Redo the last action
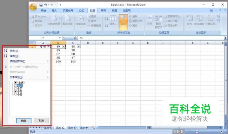The height and width of the screenshot is (134, 228). [x=52, y=5]
